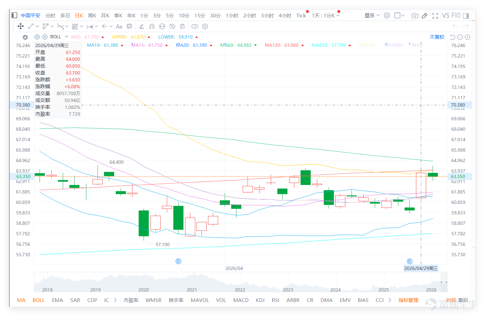Open the layout square dropdown

[399, 15]
